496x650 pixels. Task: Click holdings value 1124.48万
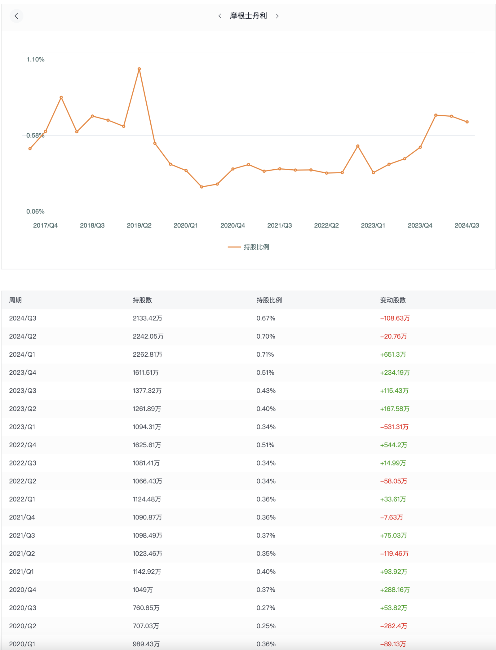point(147,499)
